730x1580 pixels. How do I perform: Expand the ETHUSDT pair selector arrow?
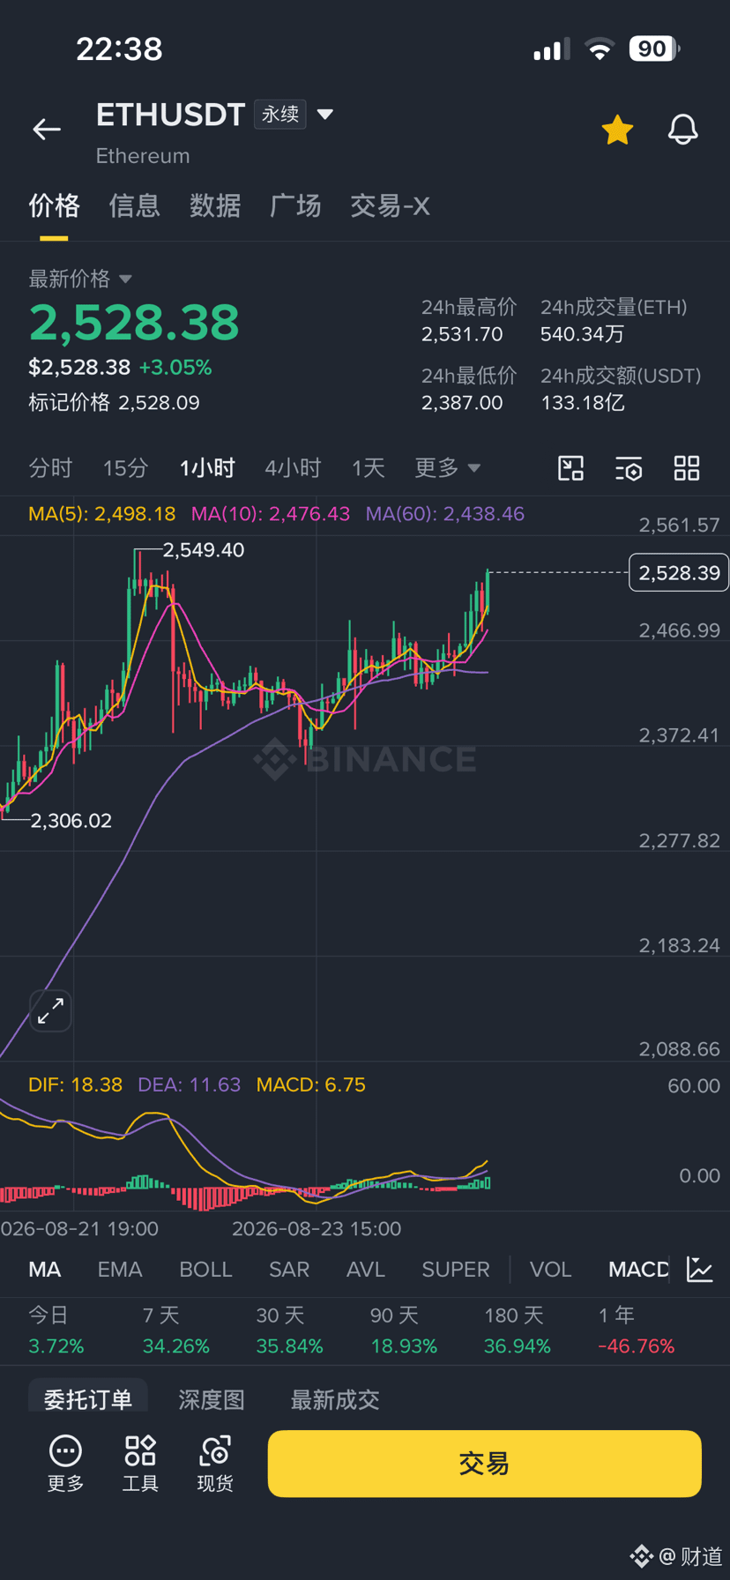coord(324,115)
